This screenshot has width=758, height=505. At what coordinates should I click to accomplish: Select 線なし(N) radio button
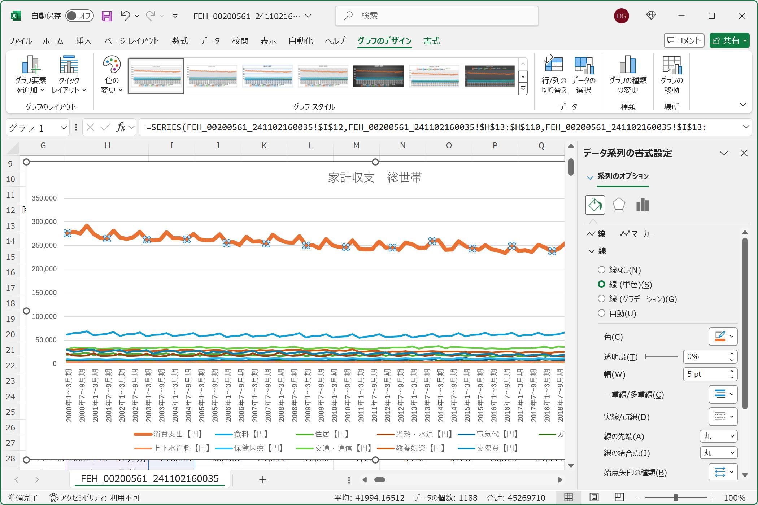(x=601, y=270)
